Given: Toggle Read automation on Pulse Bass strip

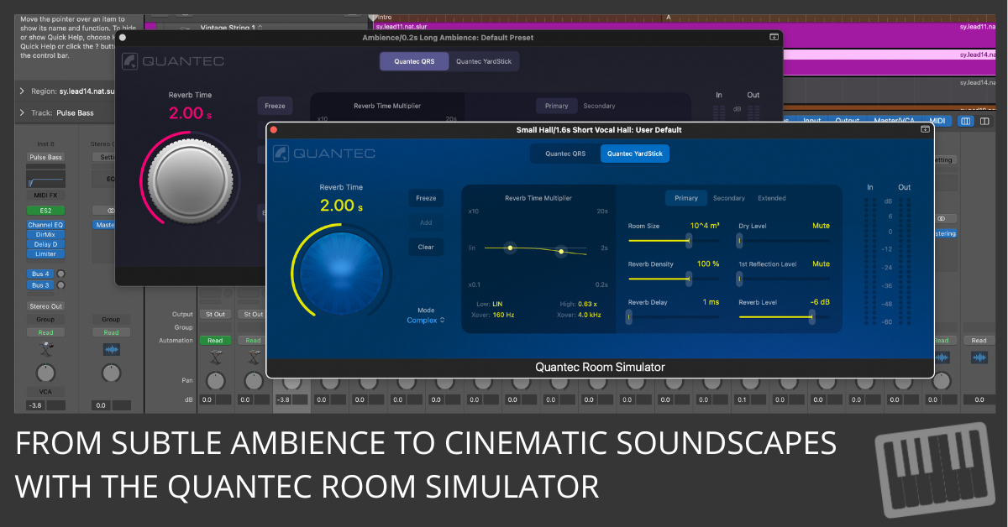Looking at the screenshot, I should coord(45,332).
